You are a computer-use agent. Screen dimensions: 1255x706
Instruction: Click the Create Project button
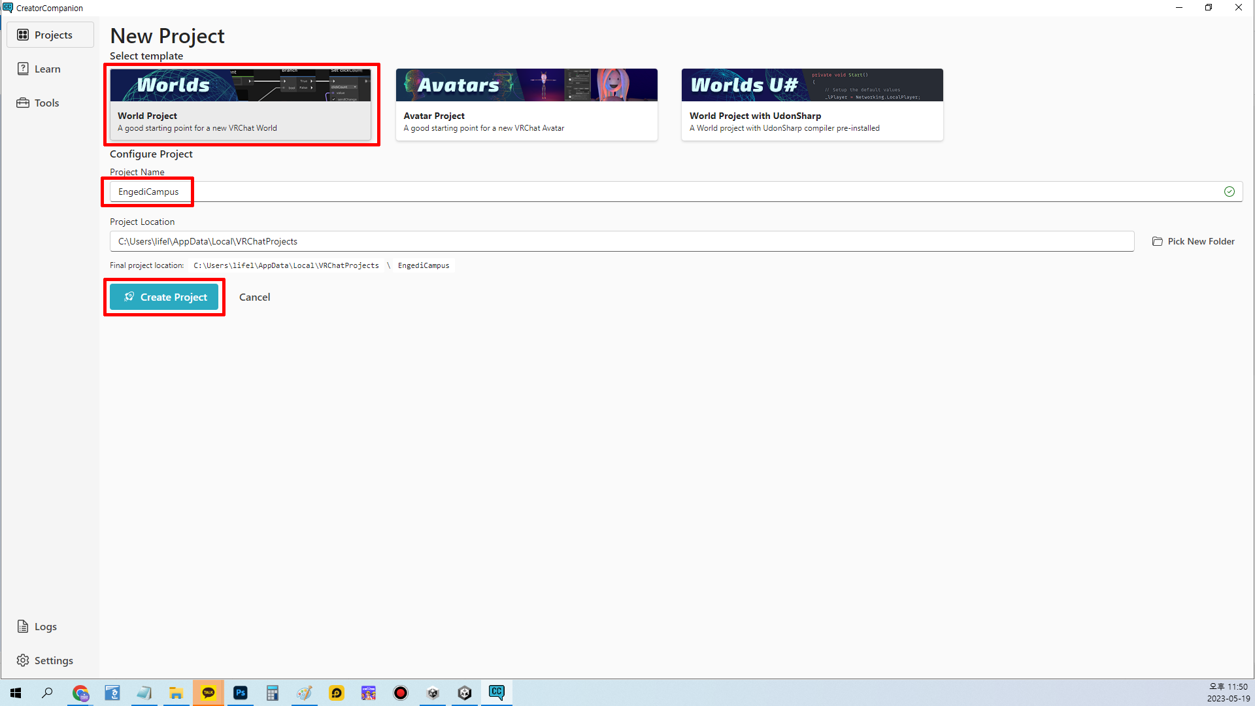click(164, 297)
